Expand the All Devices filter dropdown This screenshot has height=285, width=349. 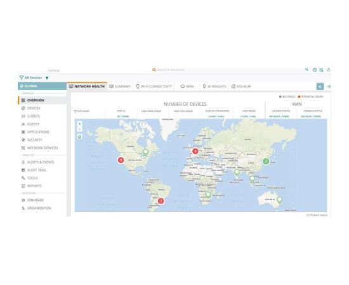(x=47, y=78)
